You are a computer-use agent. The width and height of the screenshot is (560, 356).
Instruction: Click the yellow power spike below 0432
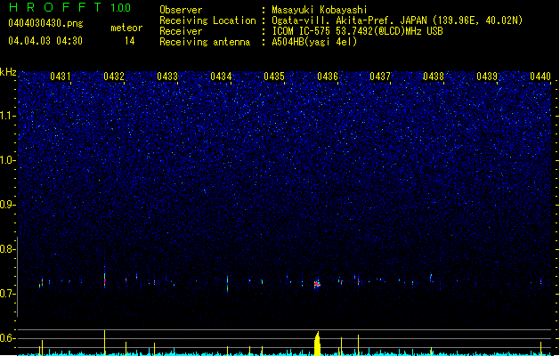[x=105, y=343]
